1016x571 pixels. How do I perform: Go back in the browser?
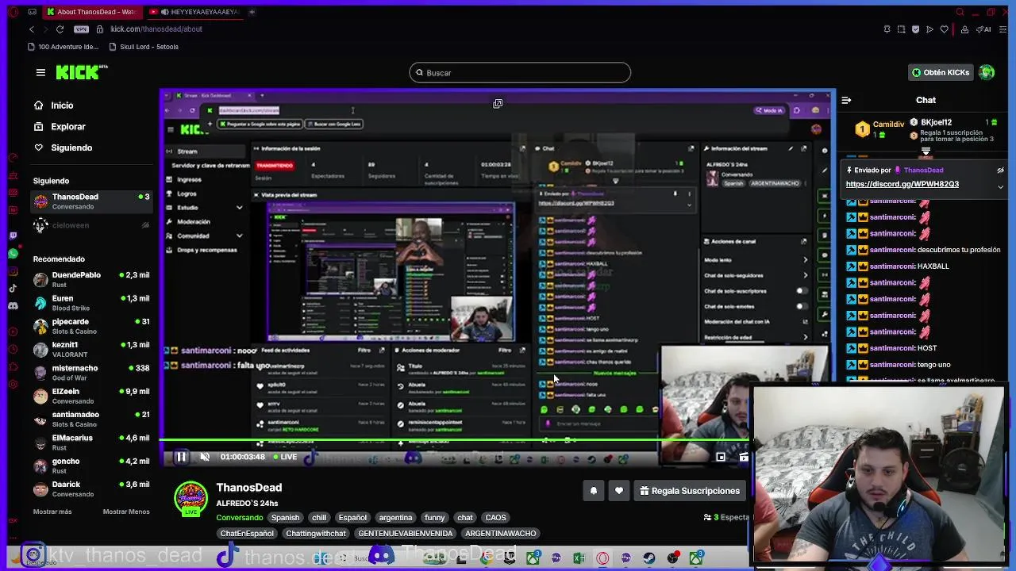tap(32, 29)
